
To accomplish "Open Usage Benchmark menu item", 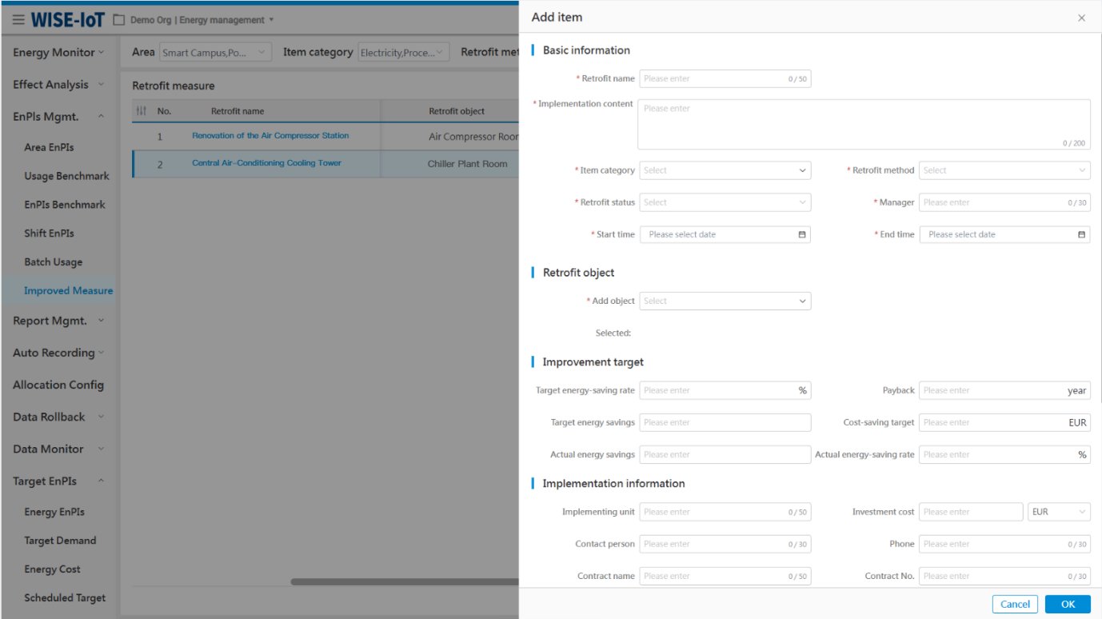I will pyautogui.click(x=66, y=176).
